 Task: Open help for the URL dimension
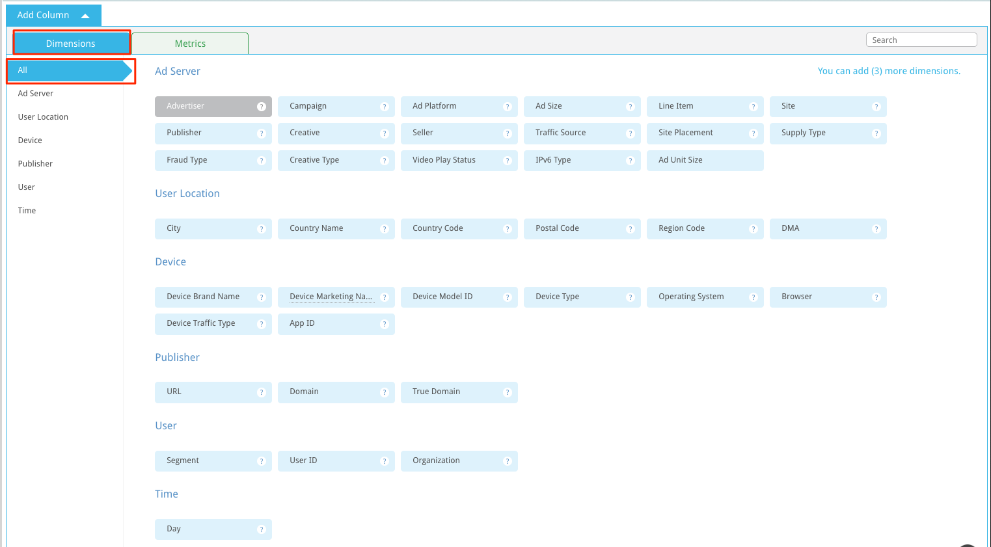pyautogui.click(x=262, y=392)
